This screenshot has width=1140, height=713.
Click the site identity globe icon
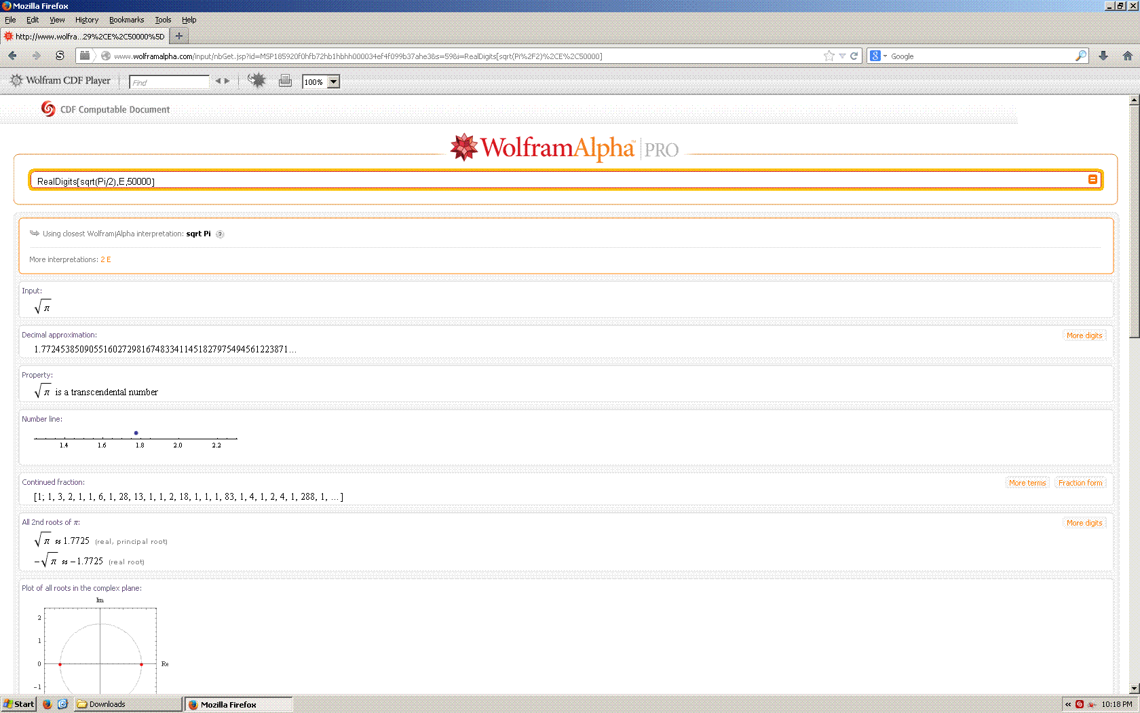pos(106,56)
